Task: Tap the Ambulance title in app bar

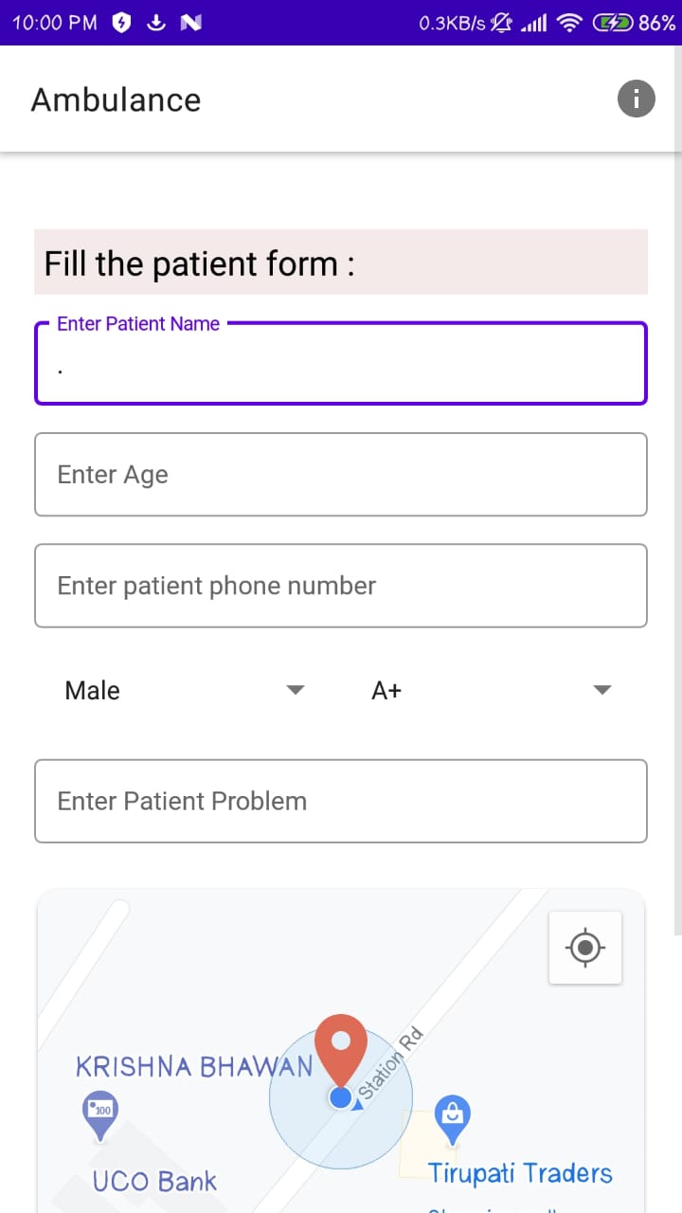Action: tap(116, 100)
